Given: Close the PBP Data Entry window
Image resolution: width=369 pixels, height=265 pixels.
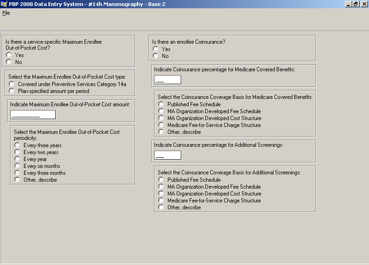Looking at the screenshot, I should click(x=364, y=4).
